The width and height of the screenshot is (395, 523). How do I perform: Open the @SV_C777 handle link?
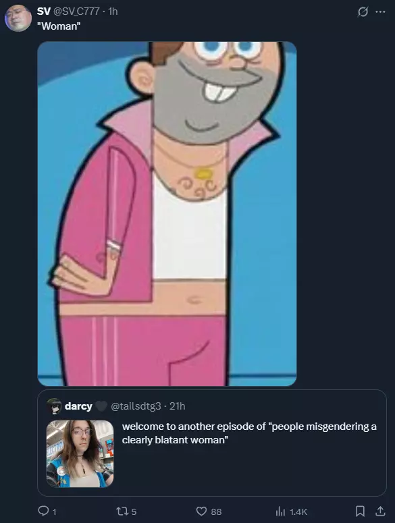(x=76, y=11)
